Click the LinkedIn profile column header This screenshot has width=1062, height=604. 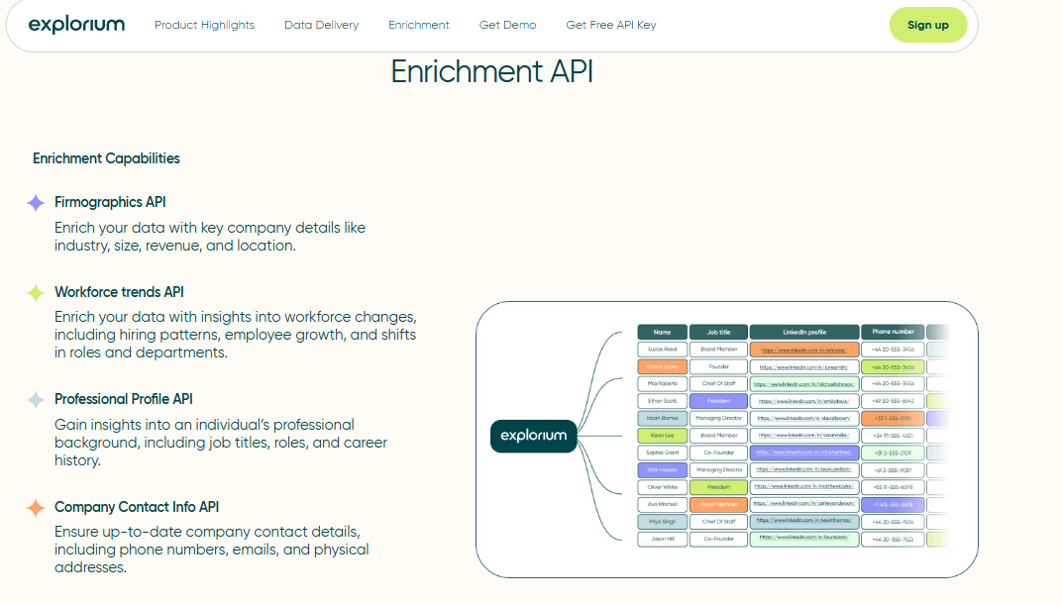click(804, 332)
